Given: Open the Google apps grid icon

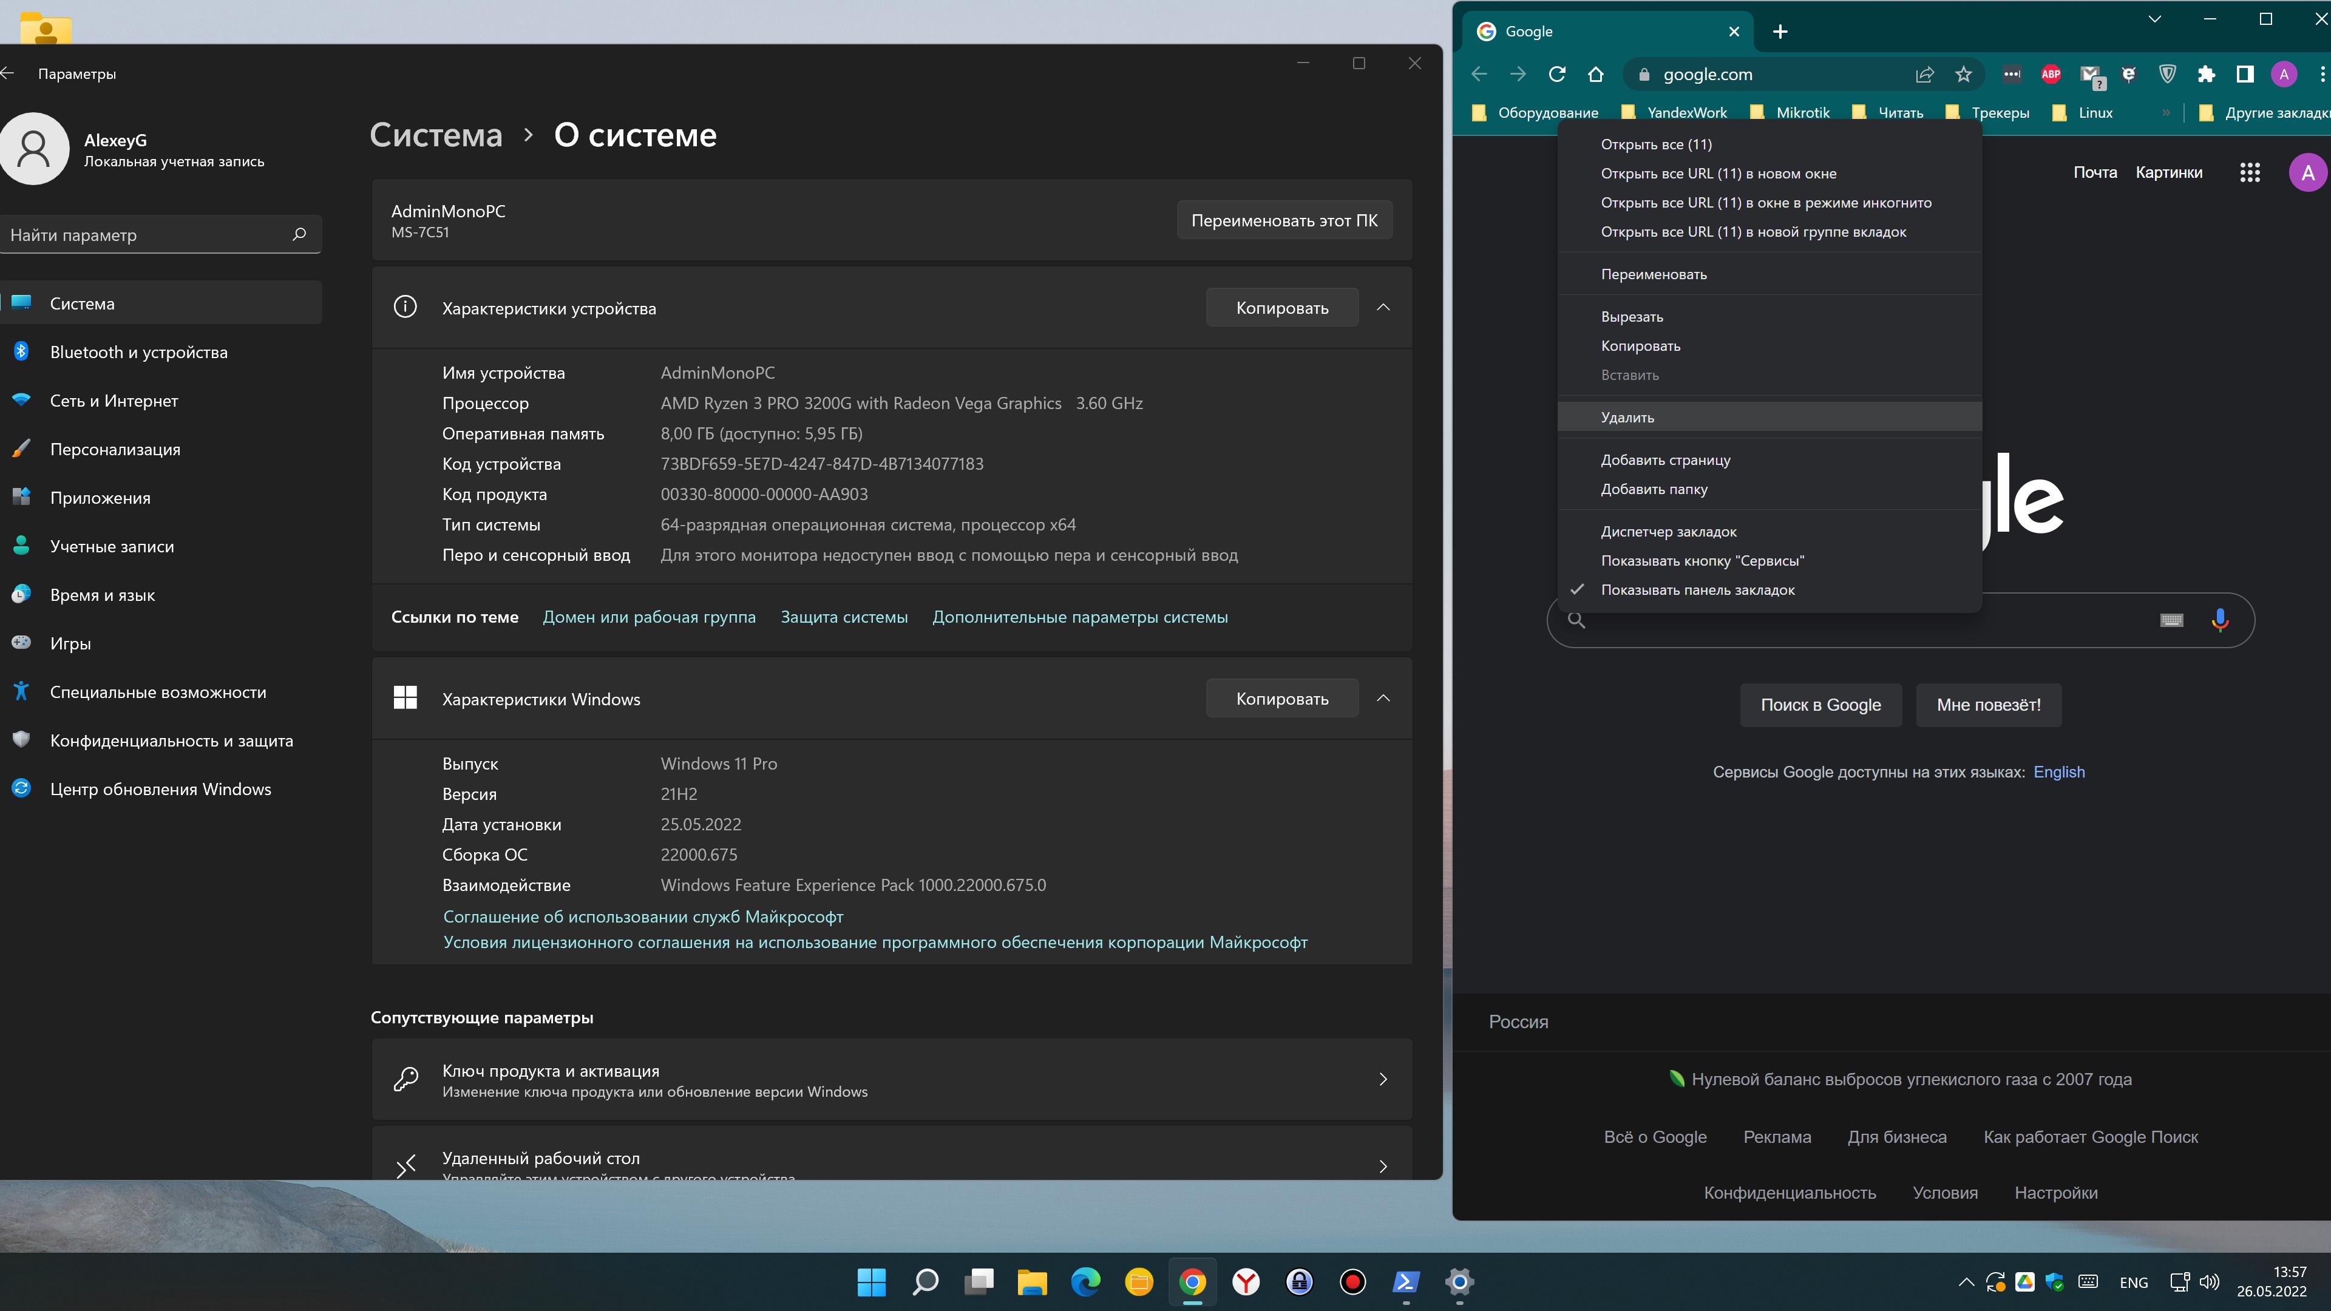Looking at the screenshot, I should (x=2250, y=172).
